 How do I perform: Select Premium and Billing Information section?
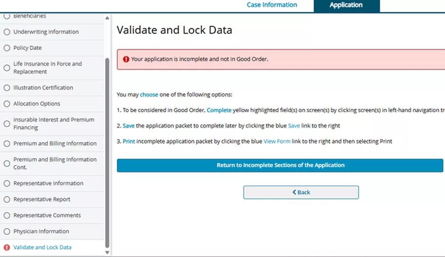point(54,143)
